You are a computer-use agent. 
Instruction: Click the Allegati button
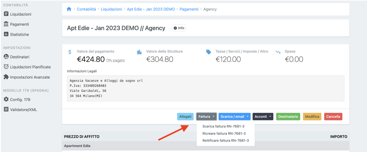(185, 117)
